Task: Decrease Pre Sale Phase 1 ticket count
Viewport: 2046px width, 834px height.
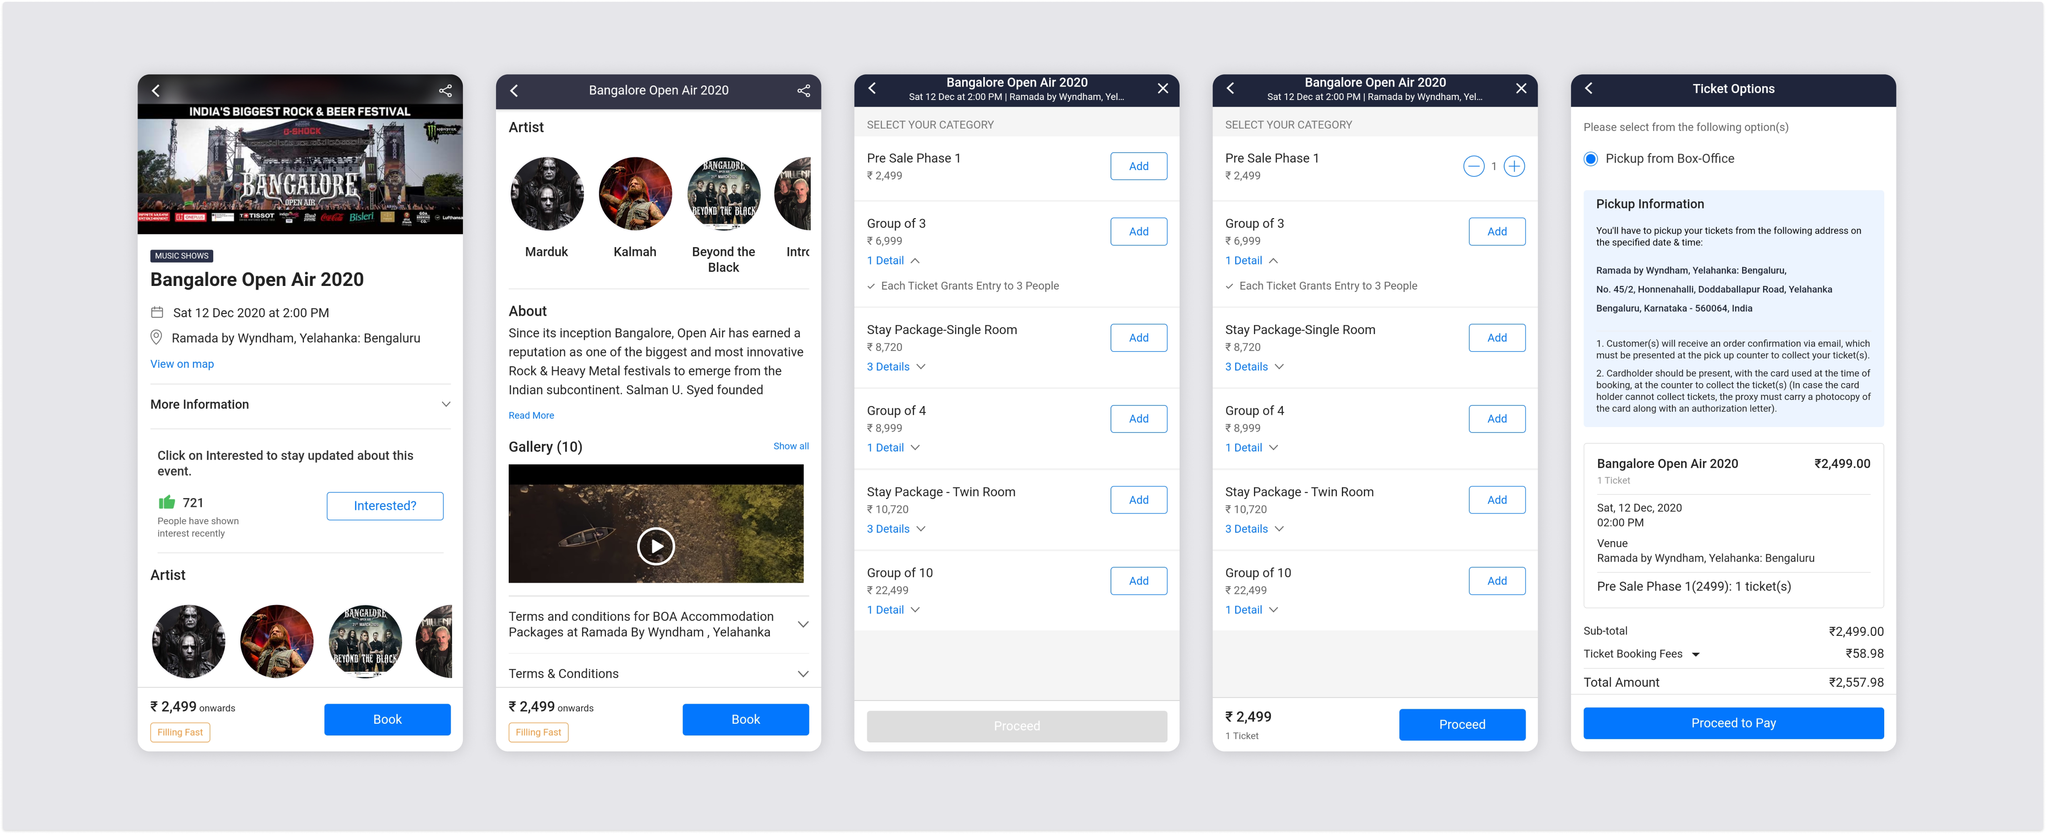Action: [x=1473, y=167]
